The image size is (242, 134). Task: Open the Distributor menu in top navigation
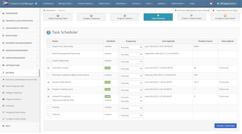(x=121, y=4)
